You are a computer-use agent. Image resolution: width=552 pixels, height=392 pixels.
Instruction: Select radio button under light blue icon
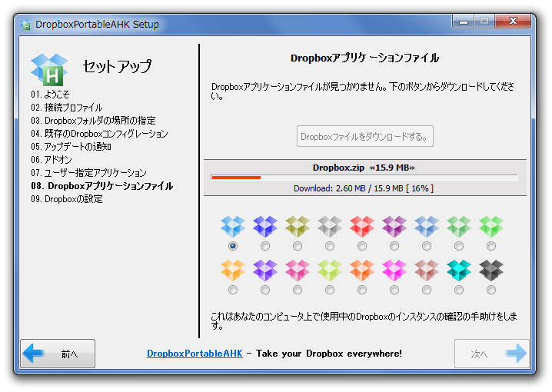(233, 246)
